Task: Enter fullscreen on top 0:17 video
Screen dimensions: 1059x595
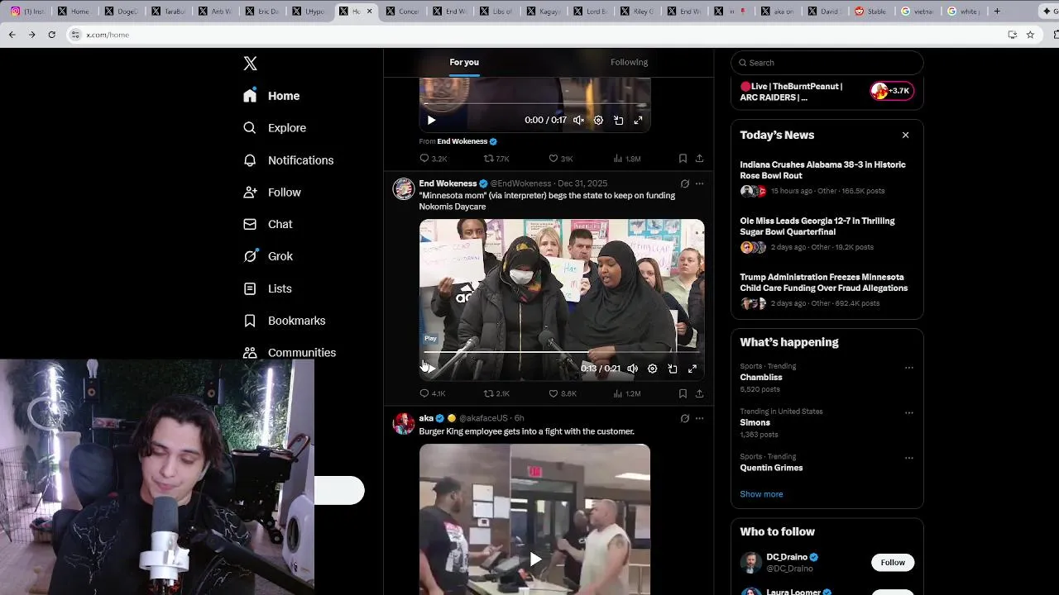Action: [639, 120]
